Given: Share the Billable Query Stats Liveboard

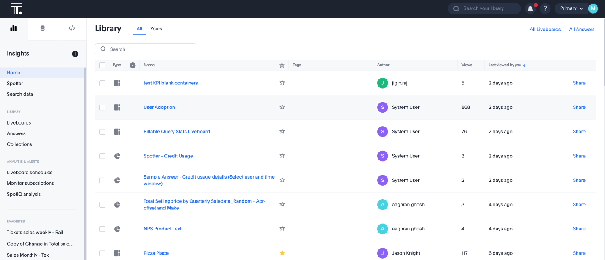Looking at the screenshot, I should pyautogui.click(x=579, y=131).
